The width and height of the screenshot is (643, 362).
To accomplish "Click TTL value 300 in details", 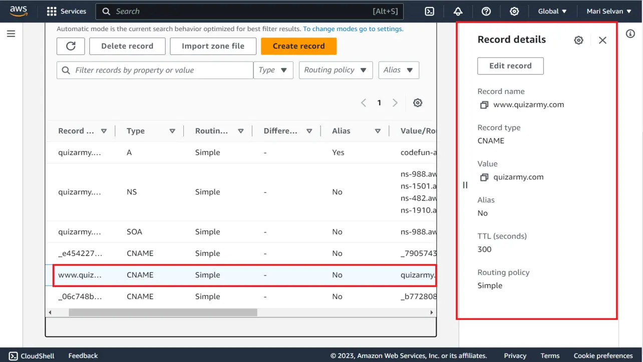I will coord(484,249).
